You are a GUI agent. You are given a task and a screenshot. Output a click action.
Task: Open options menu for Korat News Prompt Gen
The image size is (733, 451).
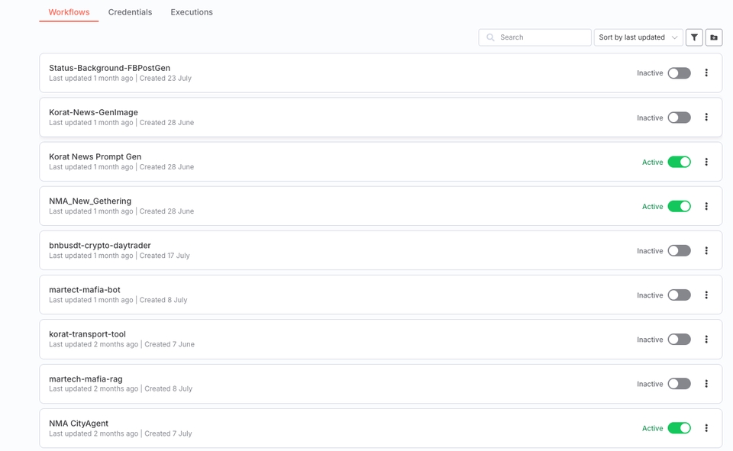click(706, 162)
